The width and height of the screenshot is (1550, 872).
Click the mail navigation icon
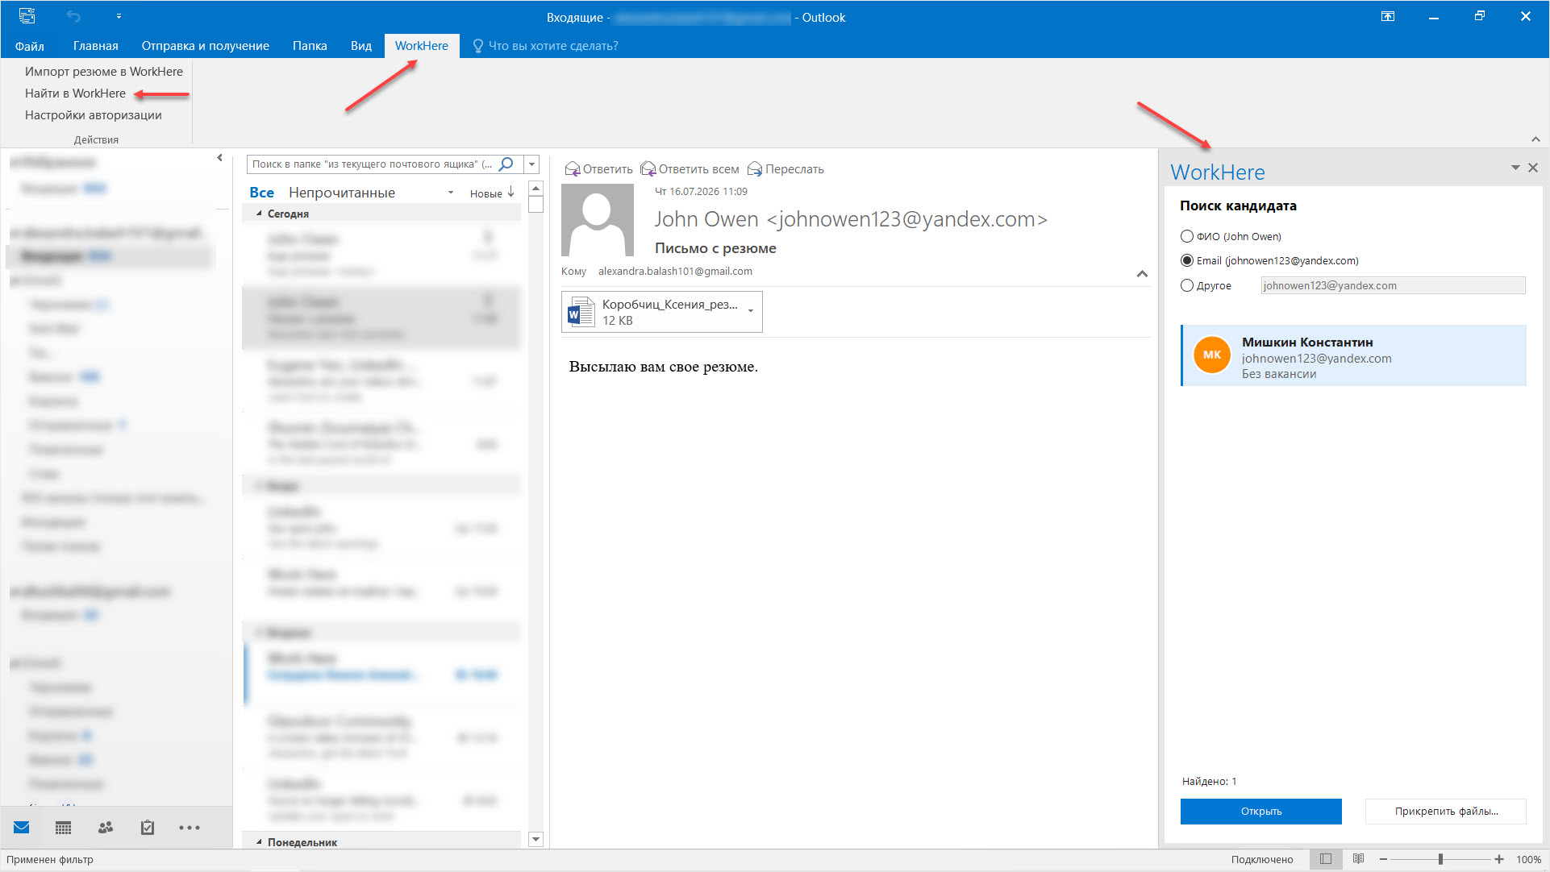click(x=22, y=827)
